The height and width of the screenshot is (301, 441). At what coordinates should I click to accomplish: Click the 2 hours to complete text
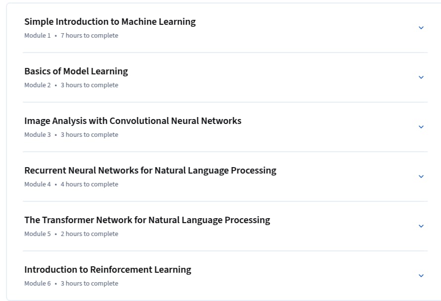click(x=89, y=234)
